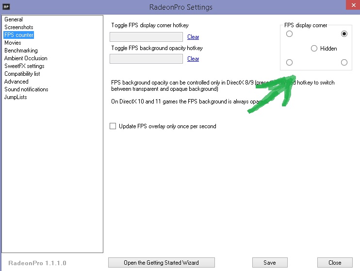
Task: Click the RP application icon in title bar
Action: (x=6, y=7)
